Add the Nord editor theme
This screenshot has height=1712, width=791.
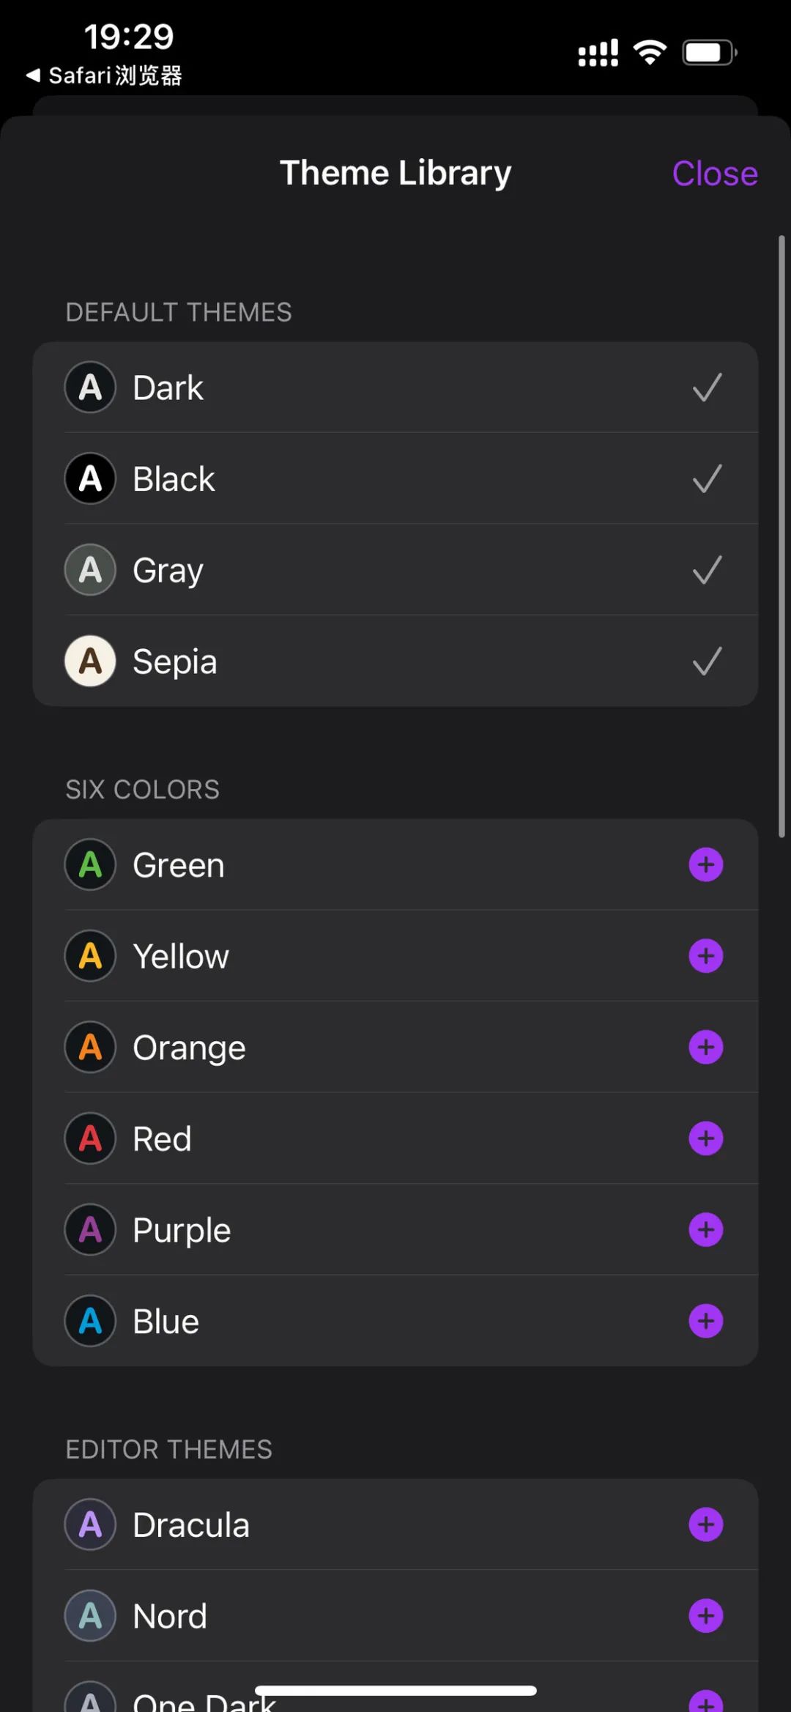pyautogui.click(x=706, y=1616)
